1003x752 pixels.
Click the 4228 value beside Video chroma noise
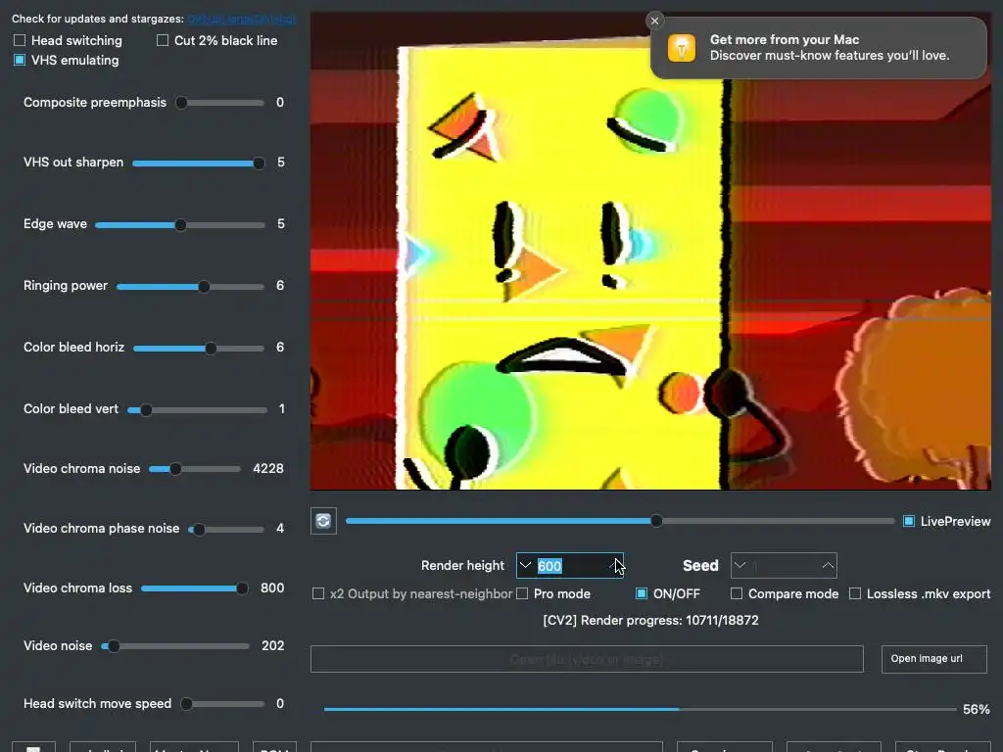pyautogui.click(x=268, y=469)
